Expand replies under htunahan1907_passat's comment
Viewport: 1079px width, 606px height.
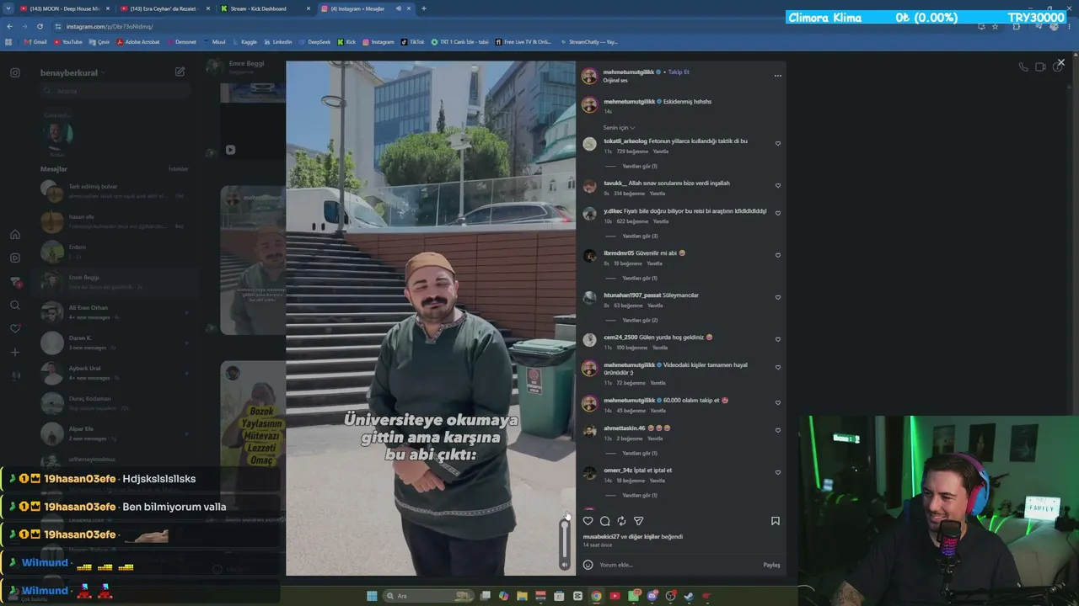639,320
